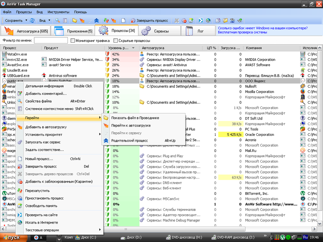The image size is (323, 242).
Task: Choose Родительский процесс in submenu
Action: pos(144,141)
